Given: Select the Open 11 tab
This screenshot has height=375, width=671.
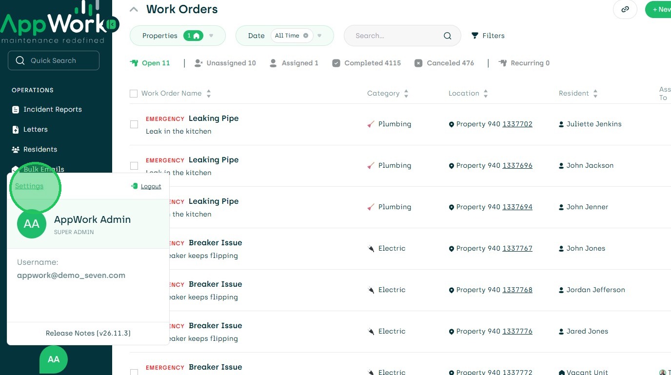Looking at the screenshot, I should click(x=150, y=63).
